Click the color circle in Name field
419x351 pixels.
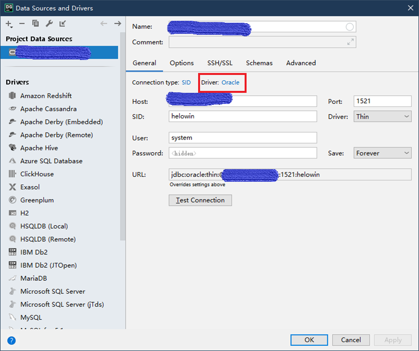coord(350,27)
